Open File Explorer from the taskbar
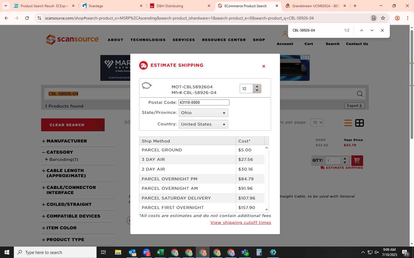 click(118, 252)
